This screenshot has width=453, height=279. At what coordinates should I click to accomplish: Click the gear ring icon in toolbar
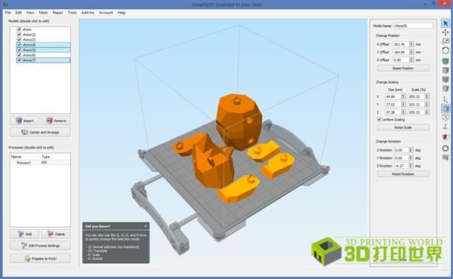[x=445, y=148]
